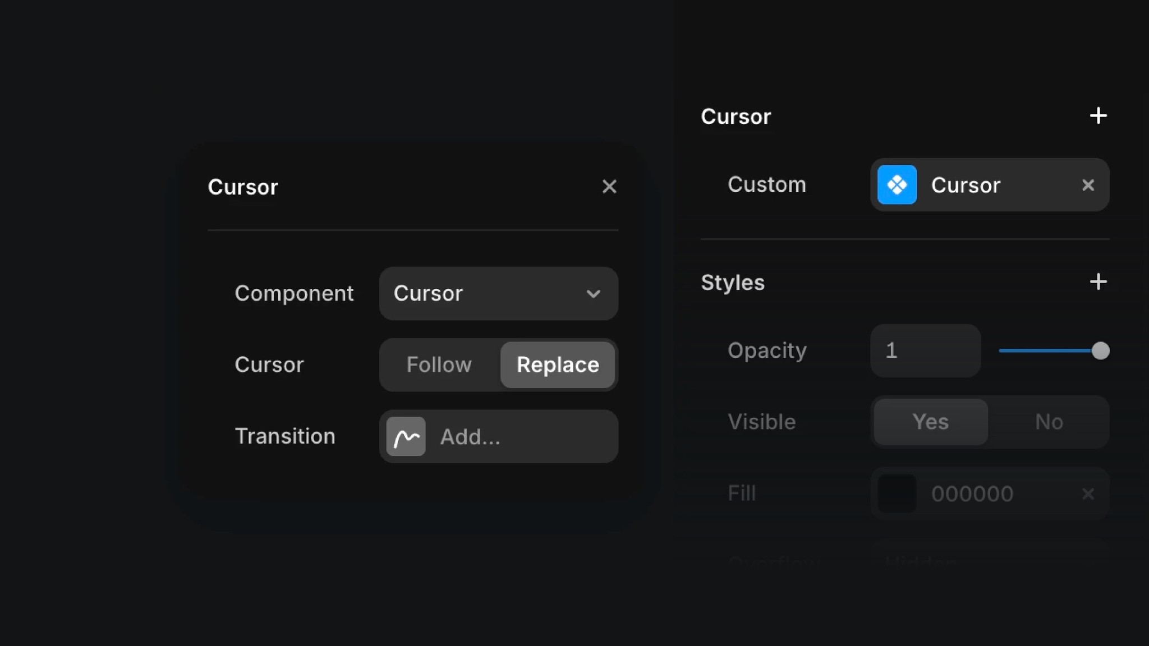Close the Cursor dialog with the X
Screen dimensions: 1149x646
[610, 187]
